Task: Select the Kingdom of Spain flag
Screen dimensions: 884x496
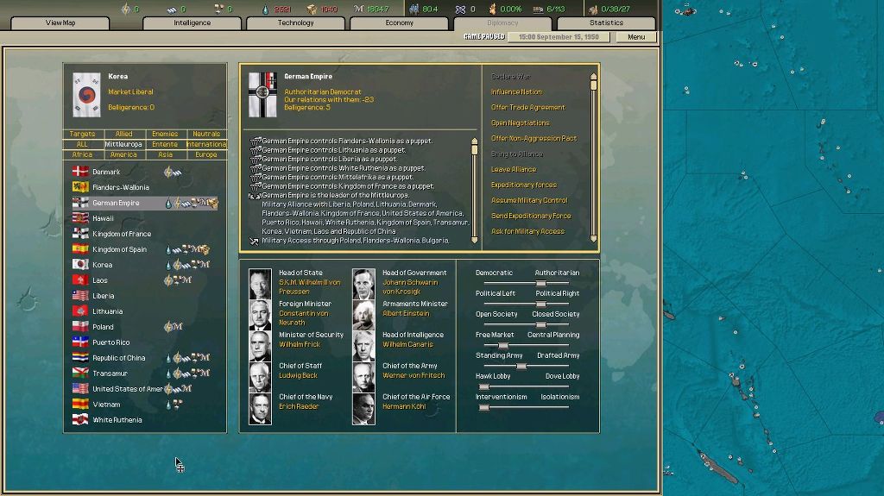Action: tap(80, 249)
